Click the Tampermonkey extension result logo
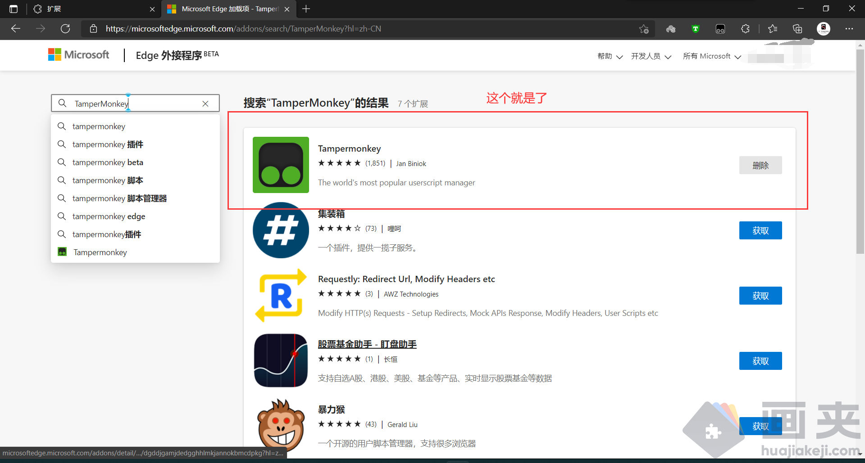Viewport: 865px width, 463px height. coord(280,165)
